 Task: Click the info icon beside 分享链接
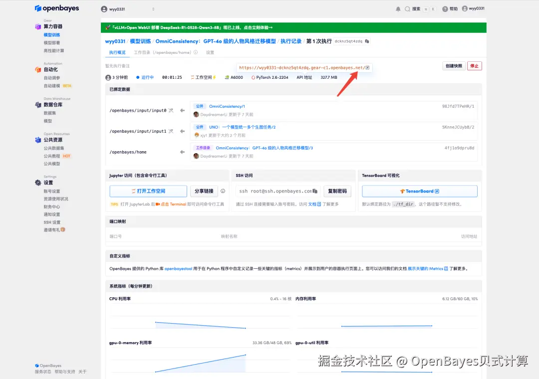[x=223, y=191]
